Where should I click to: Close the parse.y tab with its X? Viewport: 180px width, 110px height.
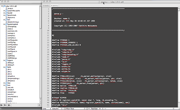(52, 6)
